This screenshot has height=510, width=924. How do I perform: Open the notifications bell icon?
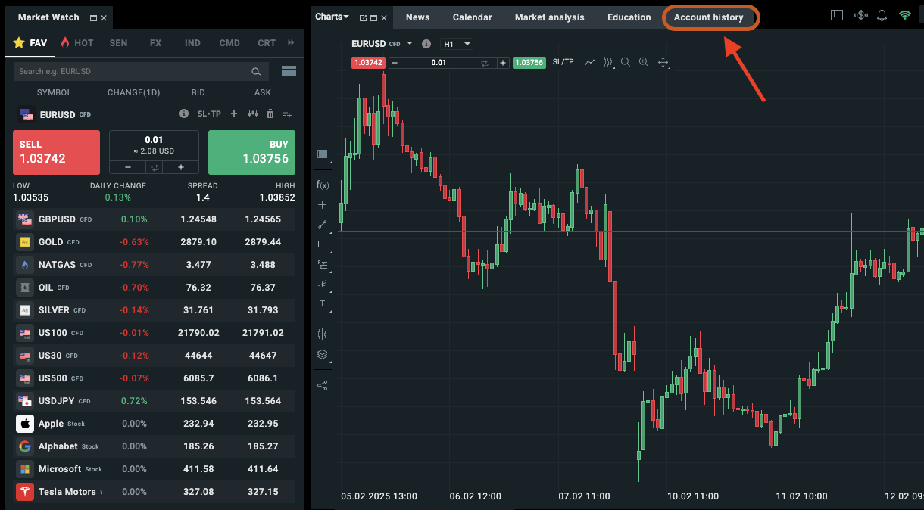pyautogui.click(x=882, y=14)
